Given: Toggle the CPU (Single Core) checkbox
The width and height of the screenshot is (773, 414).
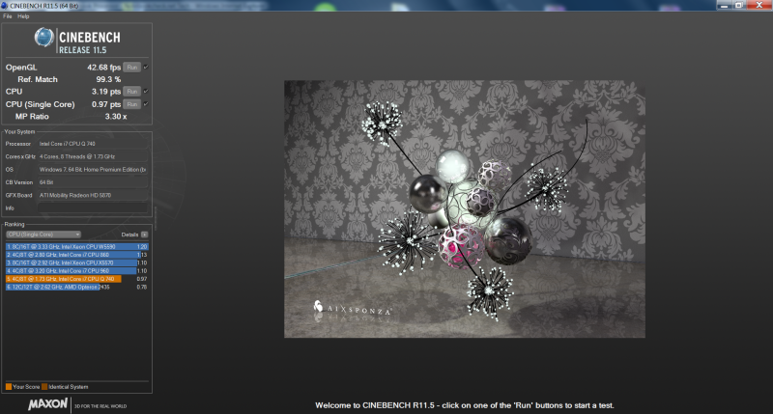Looking at the screenshot, I should [x=146, y=104].
